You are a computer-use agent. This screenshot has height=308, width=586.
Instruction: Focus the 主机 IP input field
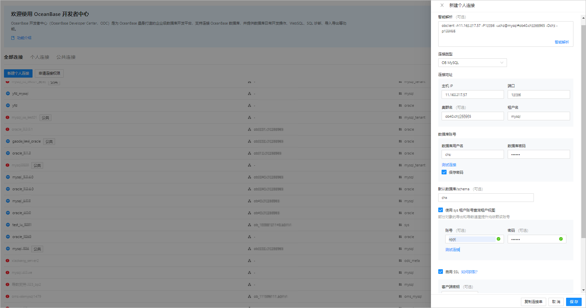coord(473,94)
